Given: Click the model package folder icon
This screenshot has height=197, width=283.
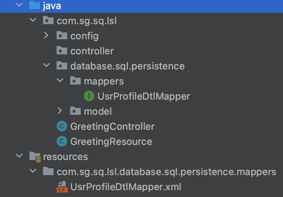Looking at the screenshot, I should [75, 111].
